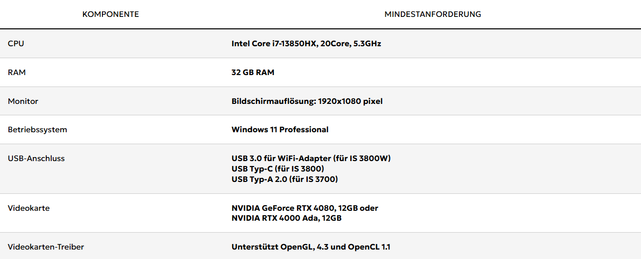Click the 32 GB RAM value

(x=253, y=73)
